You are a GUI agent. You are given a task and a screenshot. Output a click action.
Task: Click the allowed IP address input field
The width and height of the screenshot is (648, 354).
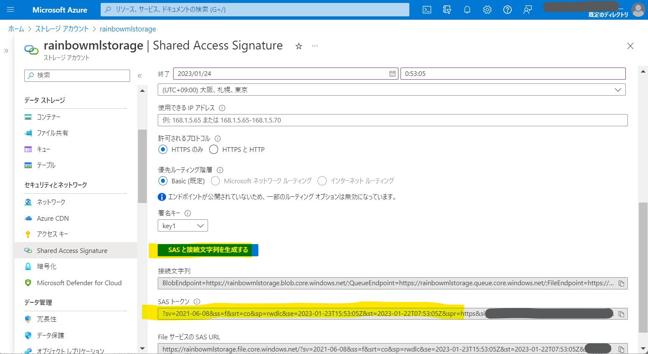(393, 120)
